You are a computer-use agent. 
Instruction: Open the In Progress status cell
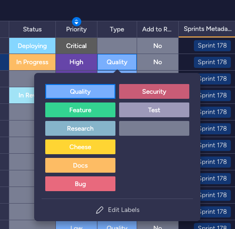point(32,62)
